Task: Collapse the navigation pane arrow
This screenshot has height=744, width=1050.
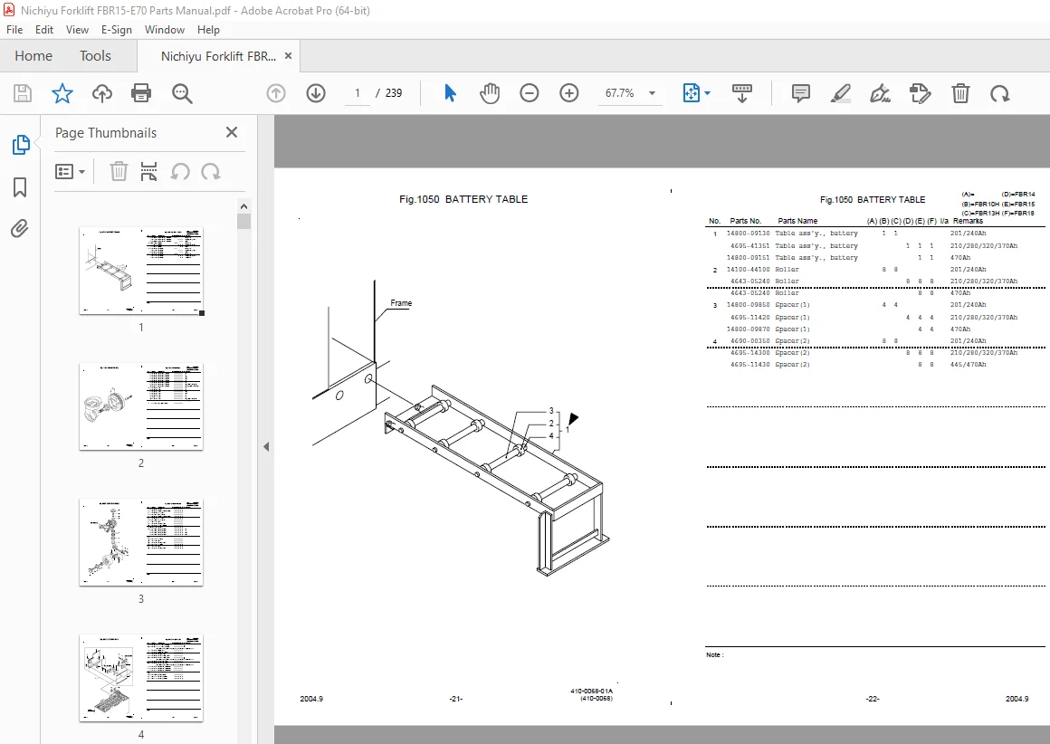Action: point(266,446)
